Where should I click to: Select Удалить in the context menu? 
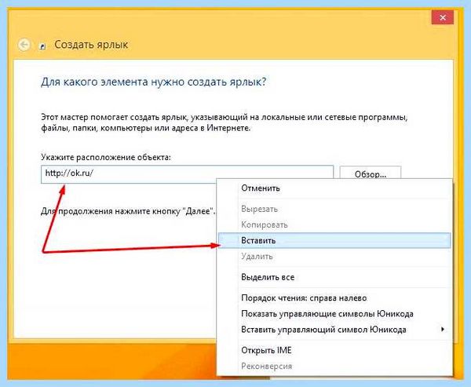click(334, 256)
